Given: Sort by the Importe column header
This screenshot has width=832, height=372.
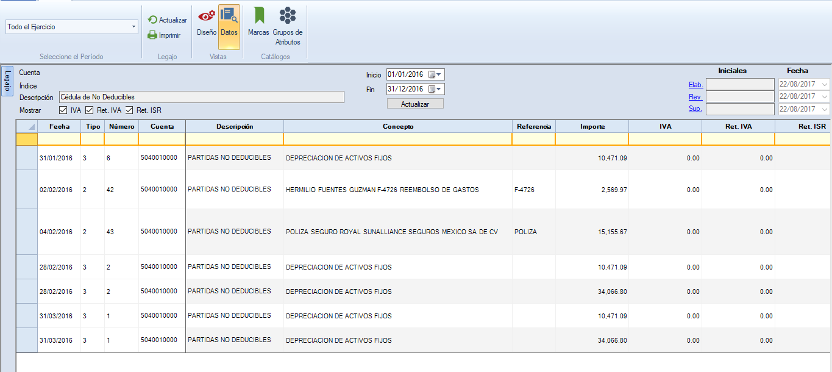Looking at the screenshot, I should [592, 126].
